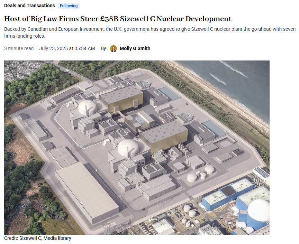This screenshot has height=244, width=299.
Task: Open the Sizewell C Nuclear Development headline
Action: [118, 19]
